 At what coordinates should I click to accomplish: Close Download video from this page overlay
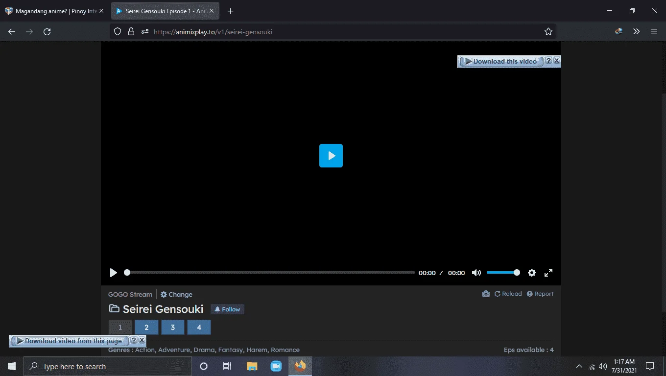[x=142, y=340]
